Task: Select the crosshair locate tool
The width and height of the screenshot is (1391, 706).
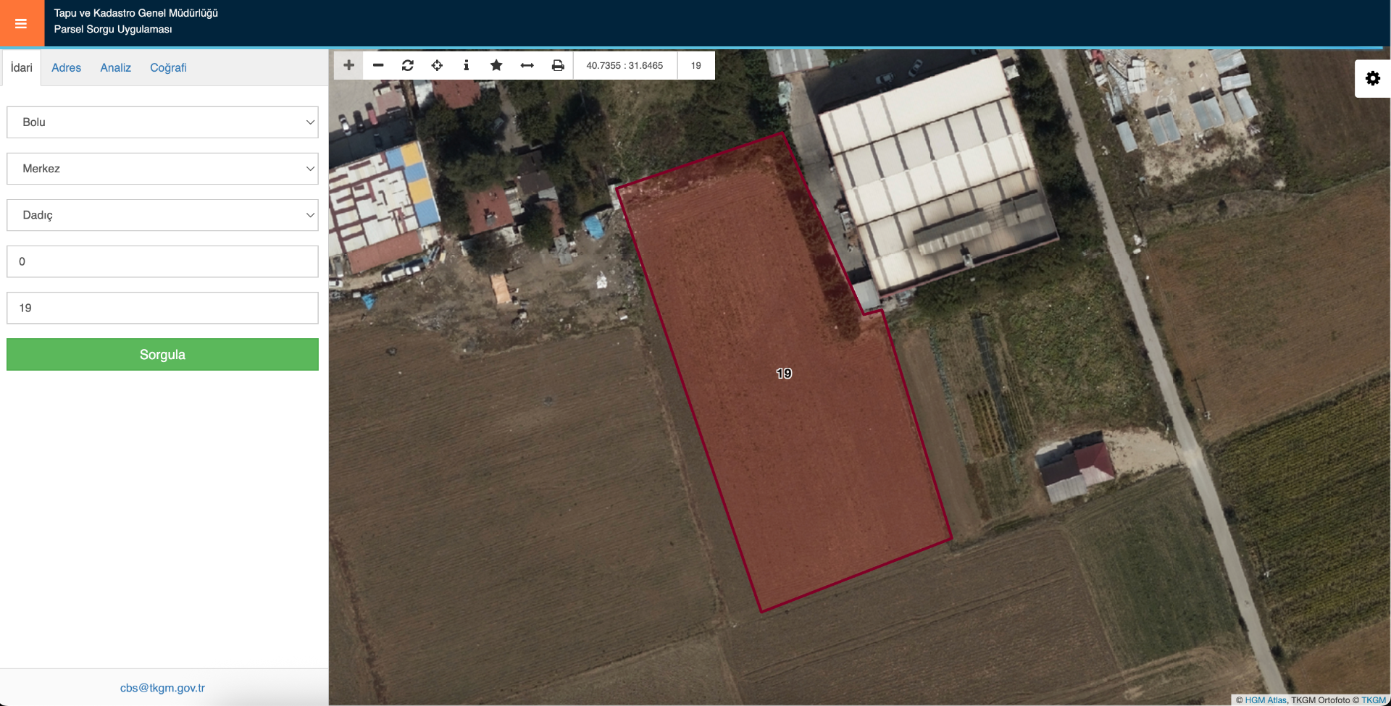Action: tap(437, 65)
